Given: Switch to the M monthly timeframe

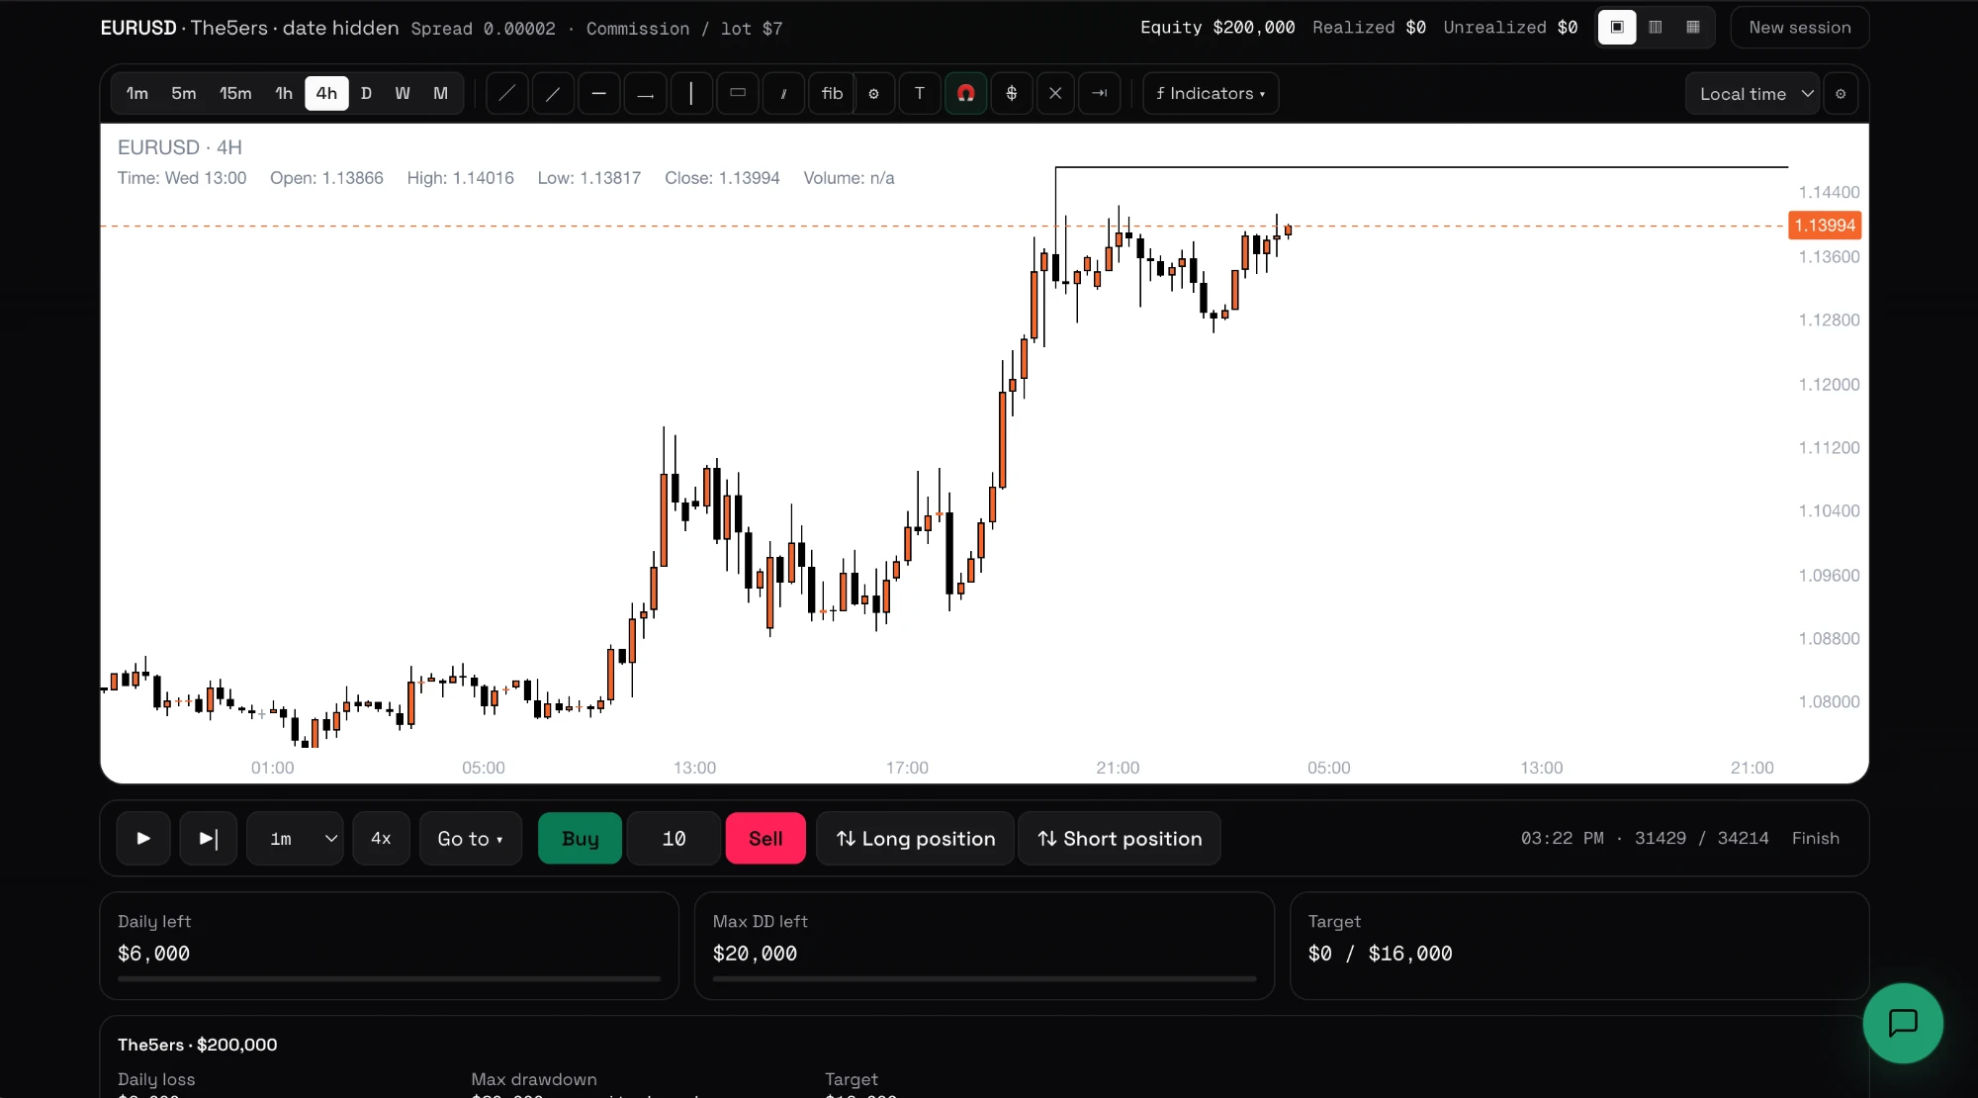Looking at the screenshot, I should click(441, 93).
